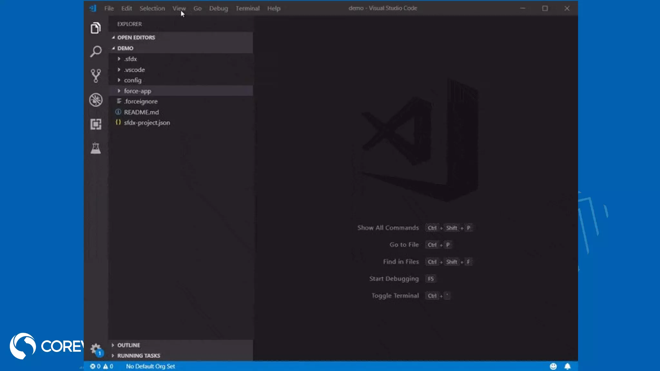
Task: Click the feedback smiley icon
Action: click(553, 366)
